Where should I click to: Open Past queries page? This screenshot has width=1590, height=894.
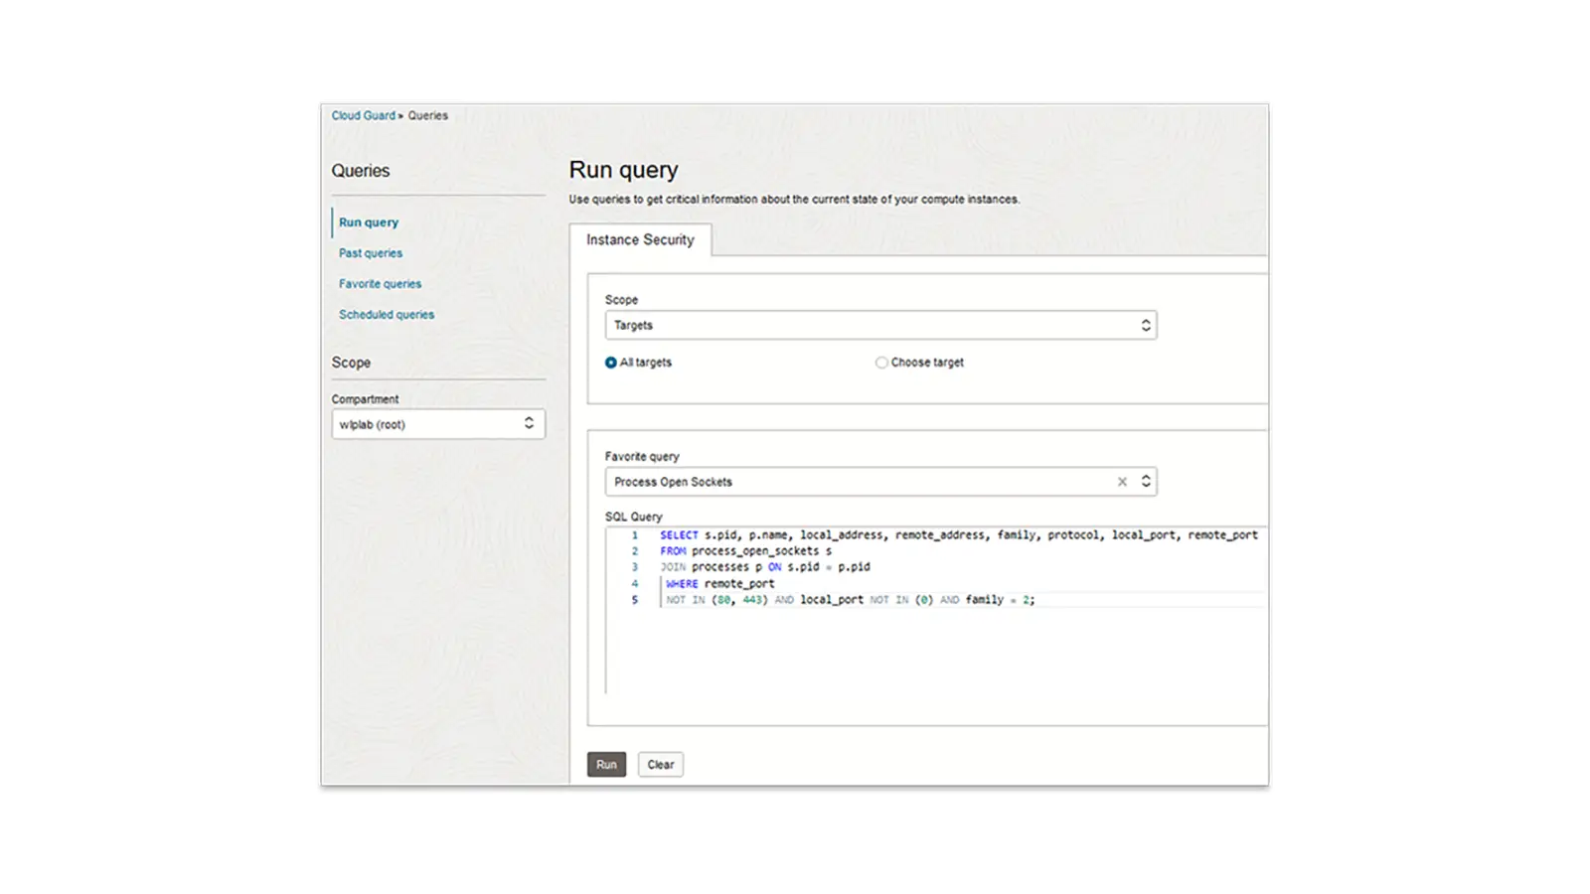371,253
